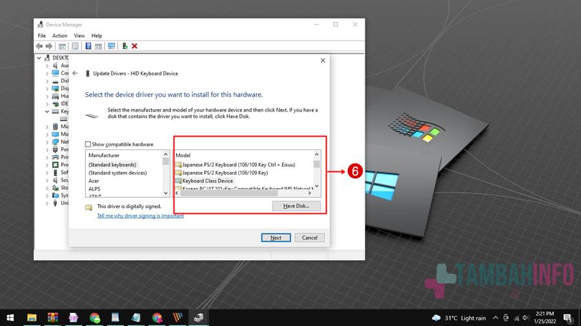
Task: Close the Update Drivers dialog
Action: point(323,61)
